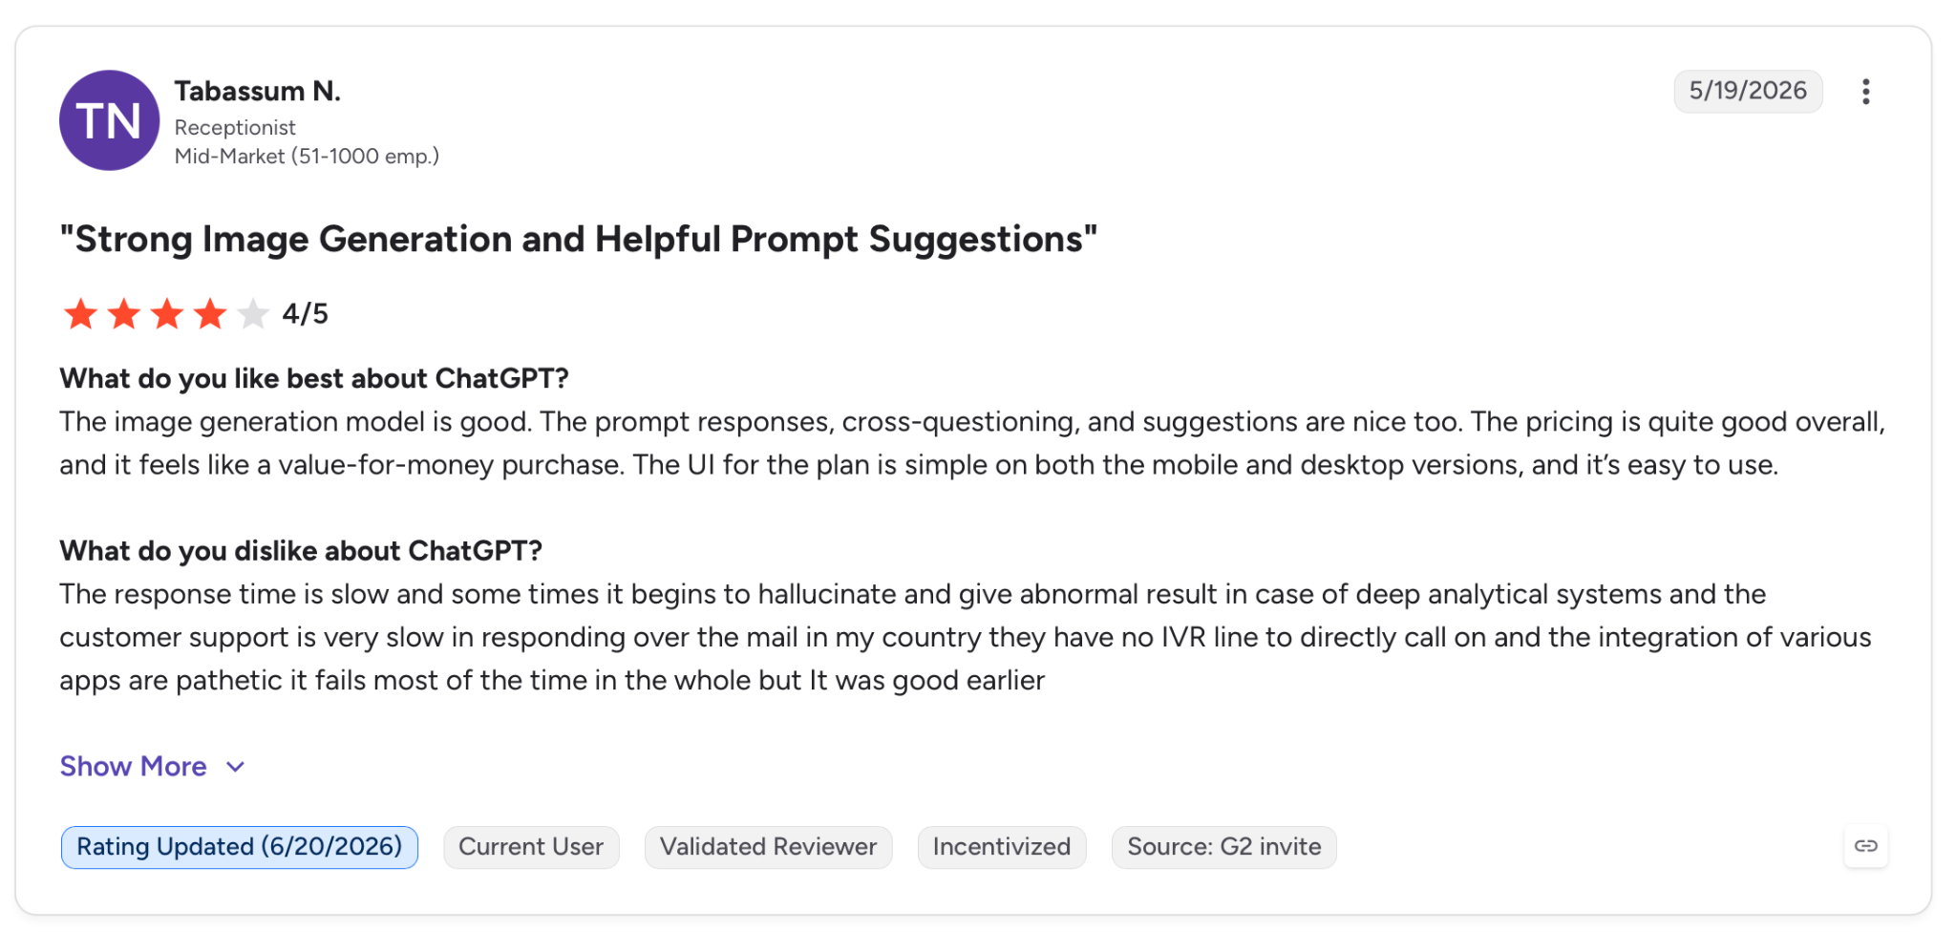Click the second orange rating star
1956x932 pixels.
click(124, 313)
